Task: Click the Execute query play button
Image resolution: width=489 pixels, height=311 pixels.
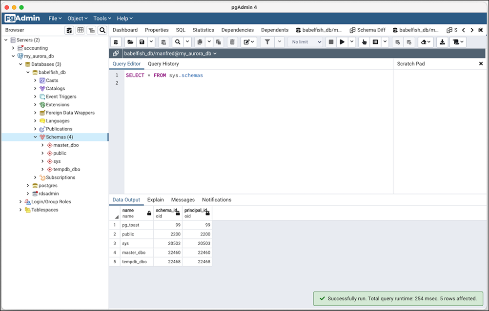Action: point(342,42)
